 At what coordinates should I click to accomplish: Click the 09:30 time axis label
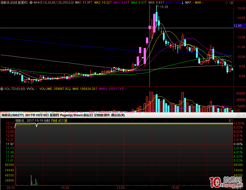click(x=11, y=188)
